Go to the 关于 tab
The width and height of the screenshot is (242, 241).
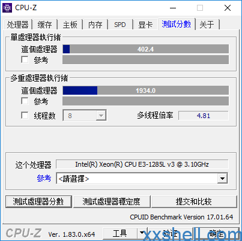207,25
